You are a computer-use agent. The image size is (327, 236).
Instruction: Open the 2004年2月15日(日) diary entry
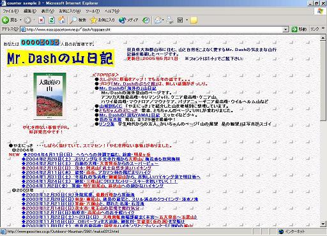click(86, 168)
